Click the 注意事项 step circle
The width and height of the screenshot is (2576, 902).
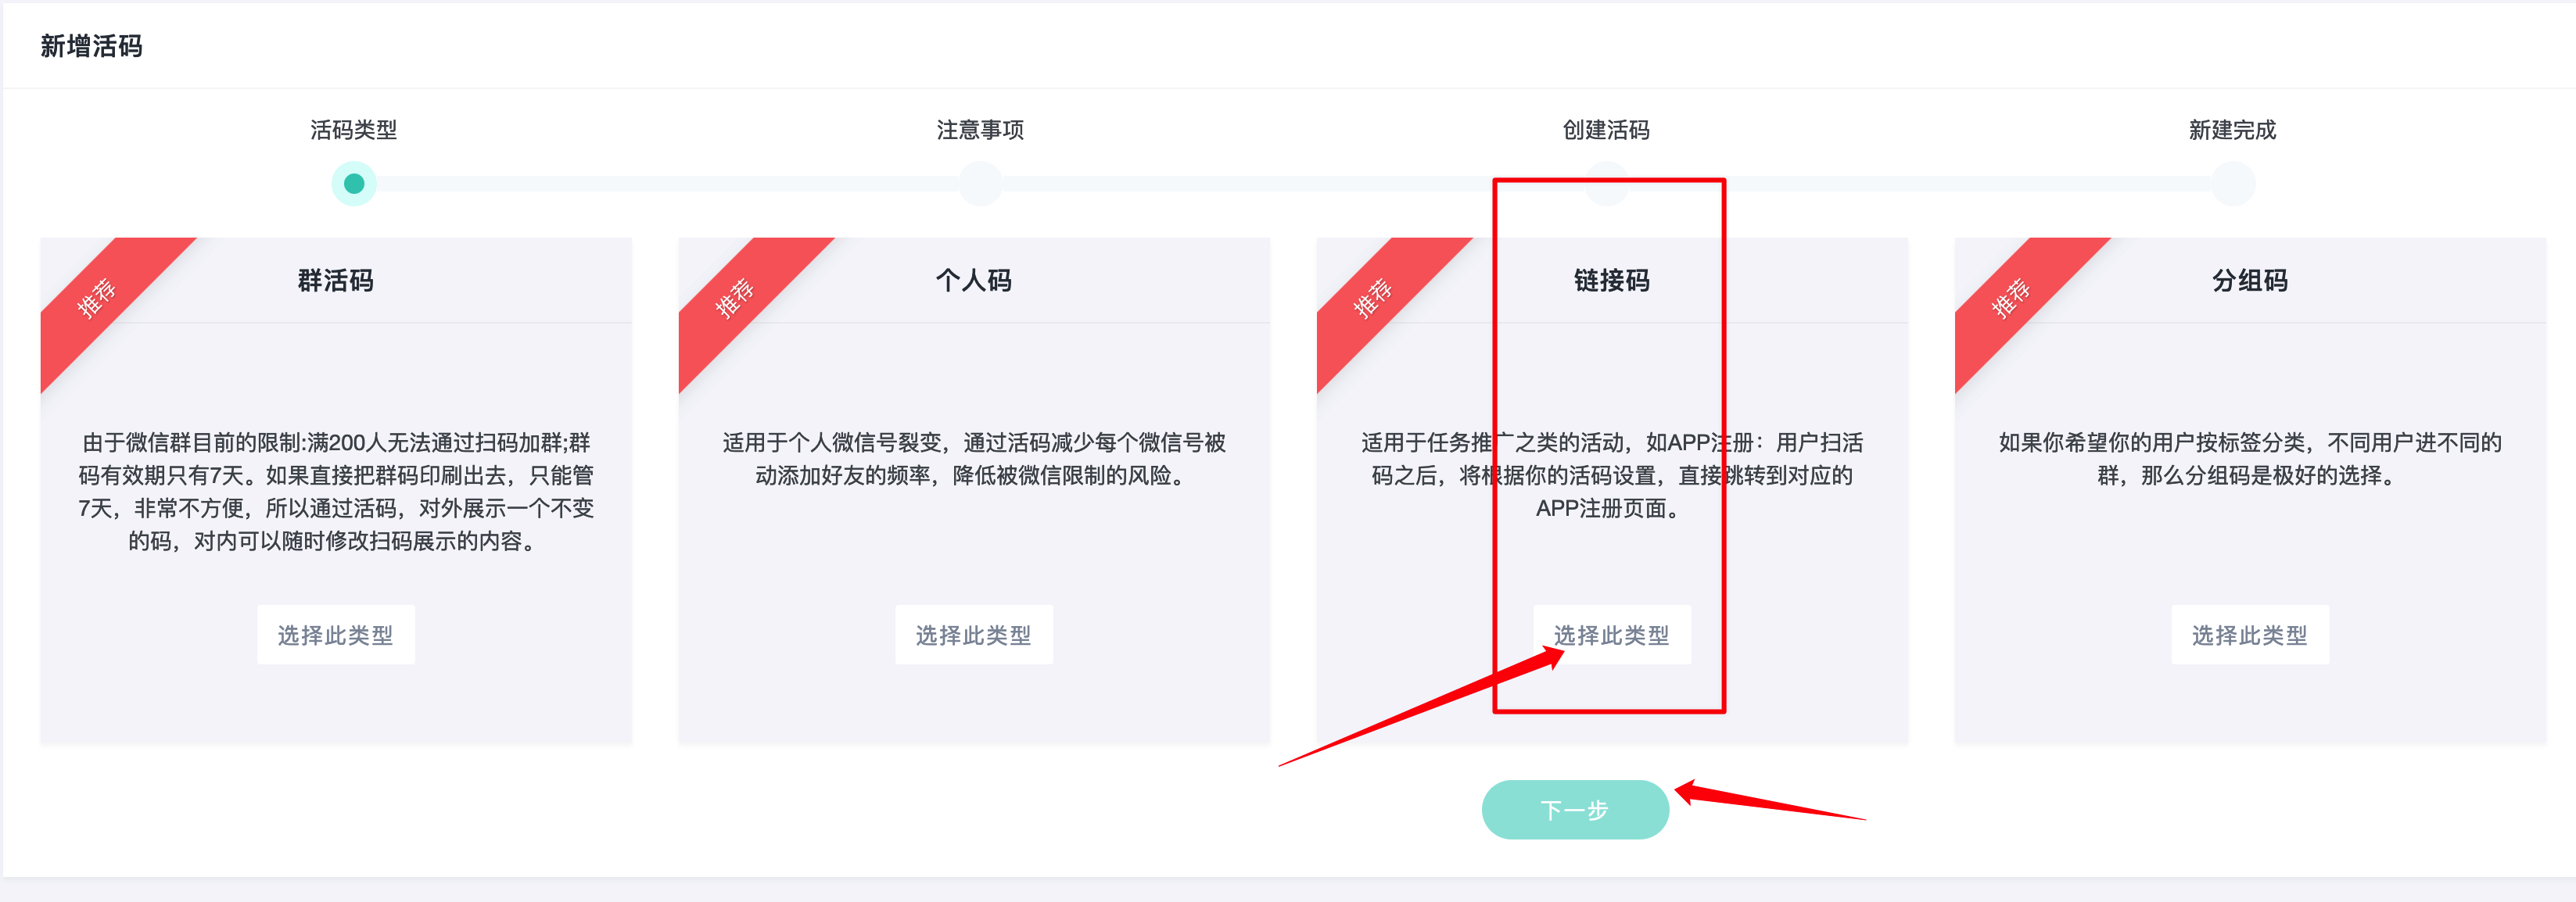(x=980, y=184)
